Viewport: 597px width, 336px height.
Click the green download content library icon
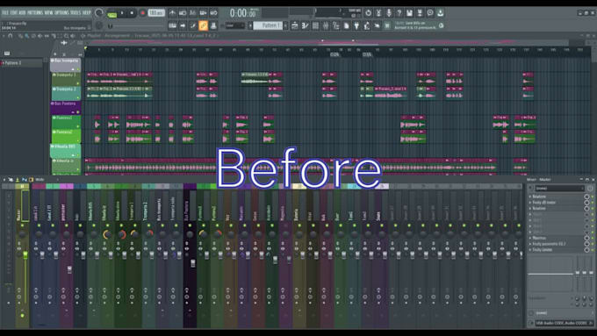point(440,13)
